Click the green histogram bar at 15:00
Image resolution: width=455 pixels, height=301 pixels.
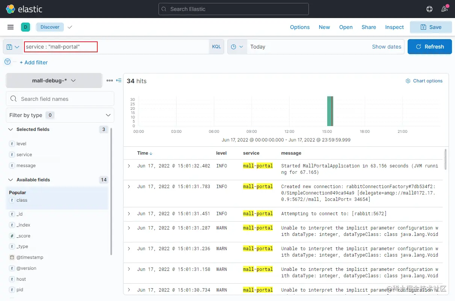(x=330, y=111)
